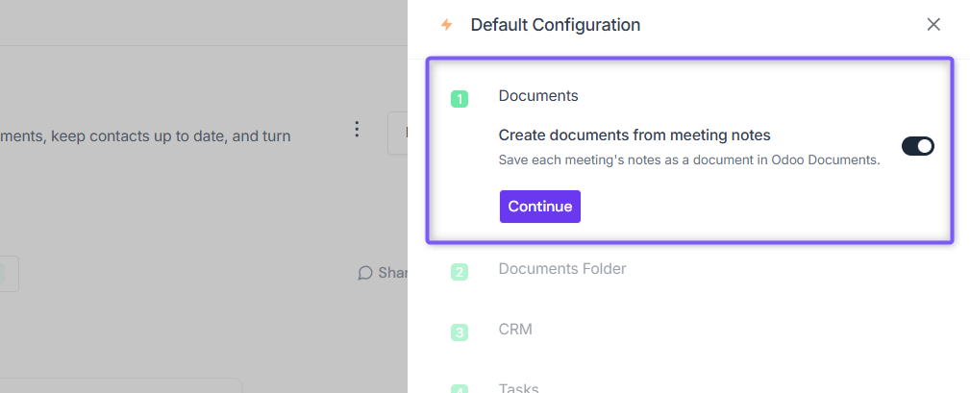
Task: Click step number 3 badge
Action: point(460,332)
